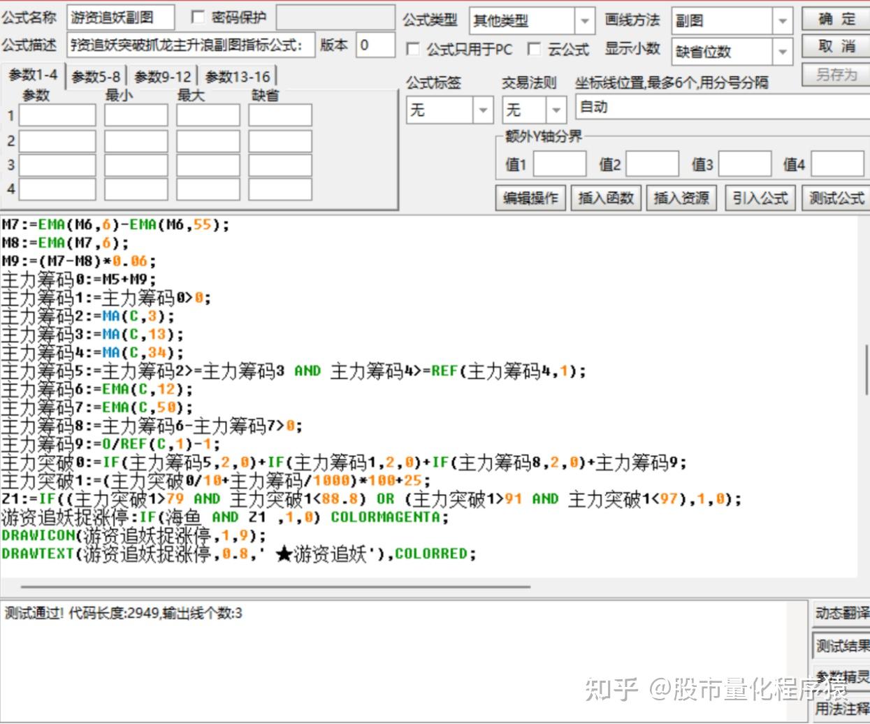
Task: Click the M7:=EMA(M6,6) code line
Action: pyautogui.click(x=115, y=224)
